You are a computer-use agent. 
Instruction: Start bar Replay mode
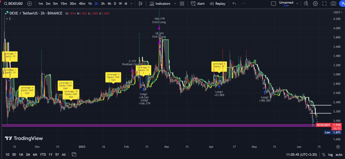[218, 3]
